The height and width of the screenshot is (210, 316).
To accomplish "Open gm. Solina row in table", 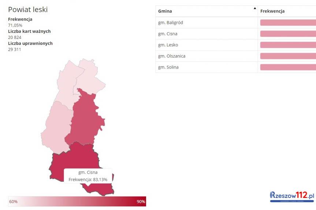I will [x=168, y=67].
